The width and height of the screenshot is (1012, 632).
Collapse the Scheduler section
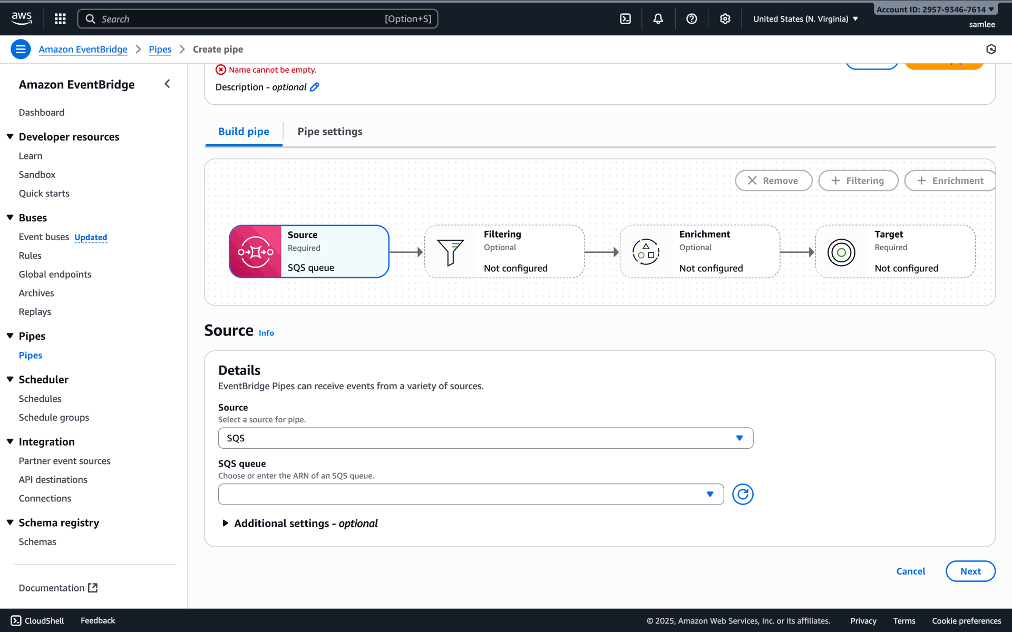10,379
